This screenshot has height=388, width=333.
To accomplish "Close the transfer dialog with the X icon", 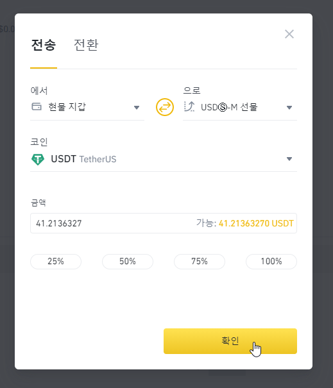I will [289, 34].
